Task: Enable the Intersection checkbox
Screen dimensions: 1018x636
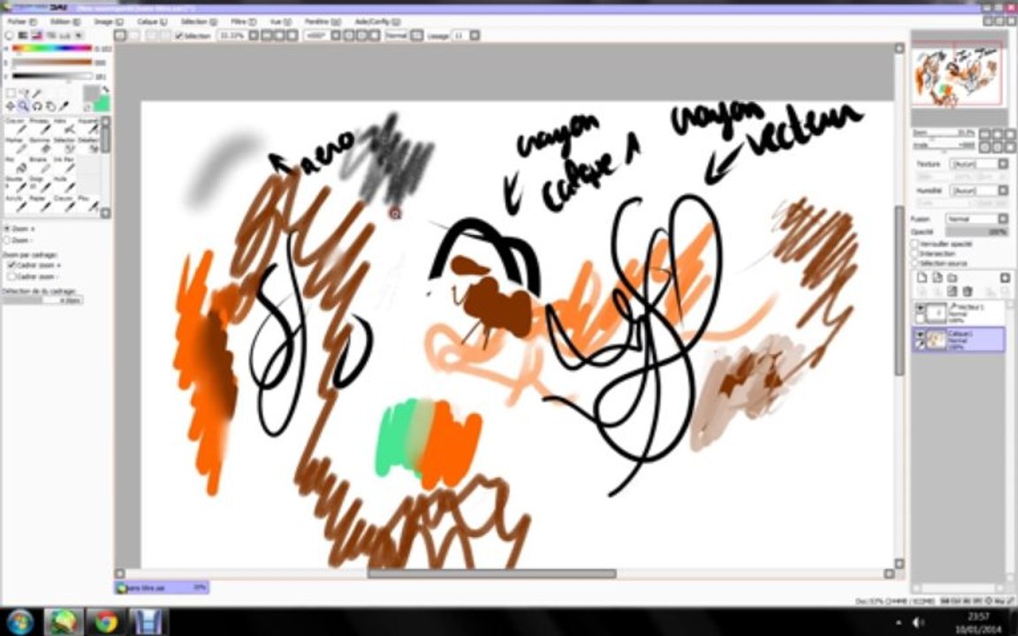Action: [x=915, y=254]
